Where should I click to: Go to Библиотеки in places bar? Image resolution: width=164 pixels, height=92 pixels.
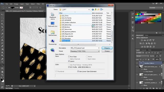[53, 33]
